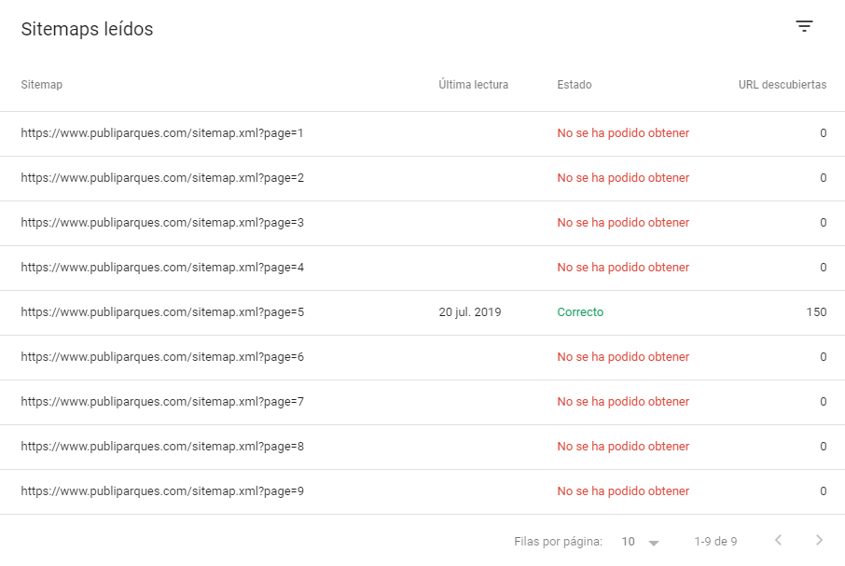This screenshot has width=845, height=566.
Task: Open sitemap.xml?page=8 row
Action: [422, 447]
